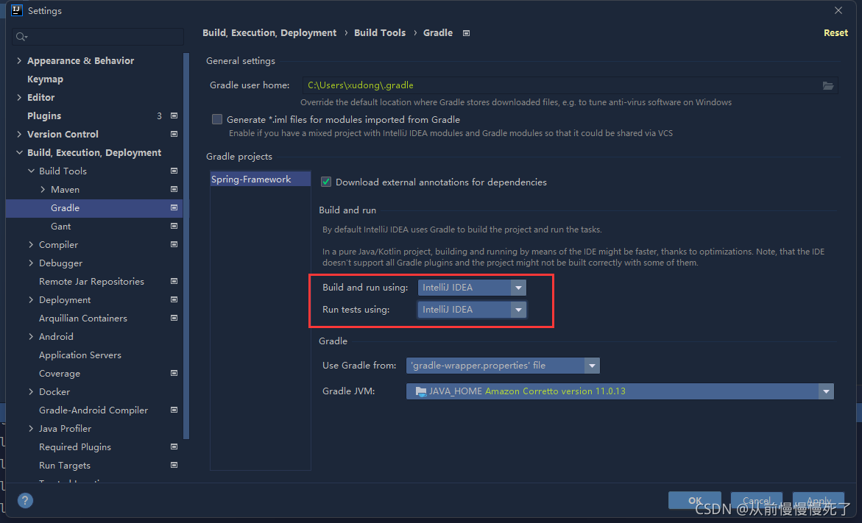Viewport: 862px width, 523px height.
Task: Click the folder browse icon for Gradle user home
Action: [828, 86]
